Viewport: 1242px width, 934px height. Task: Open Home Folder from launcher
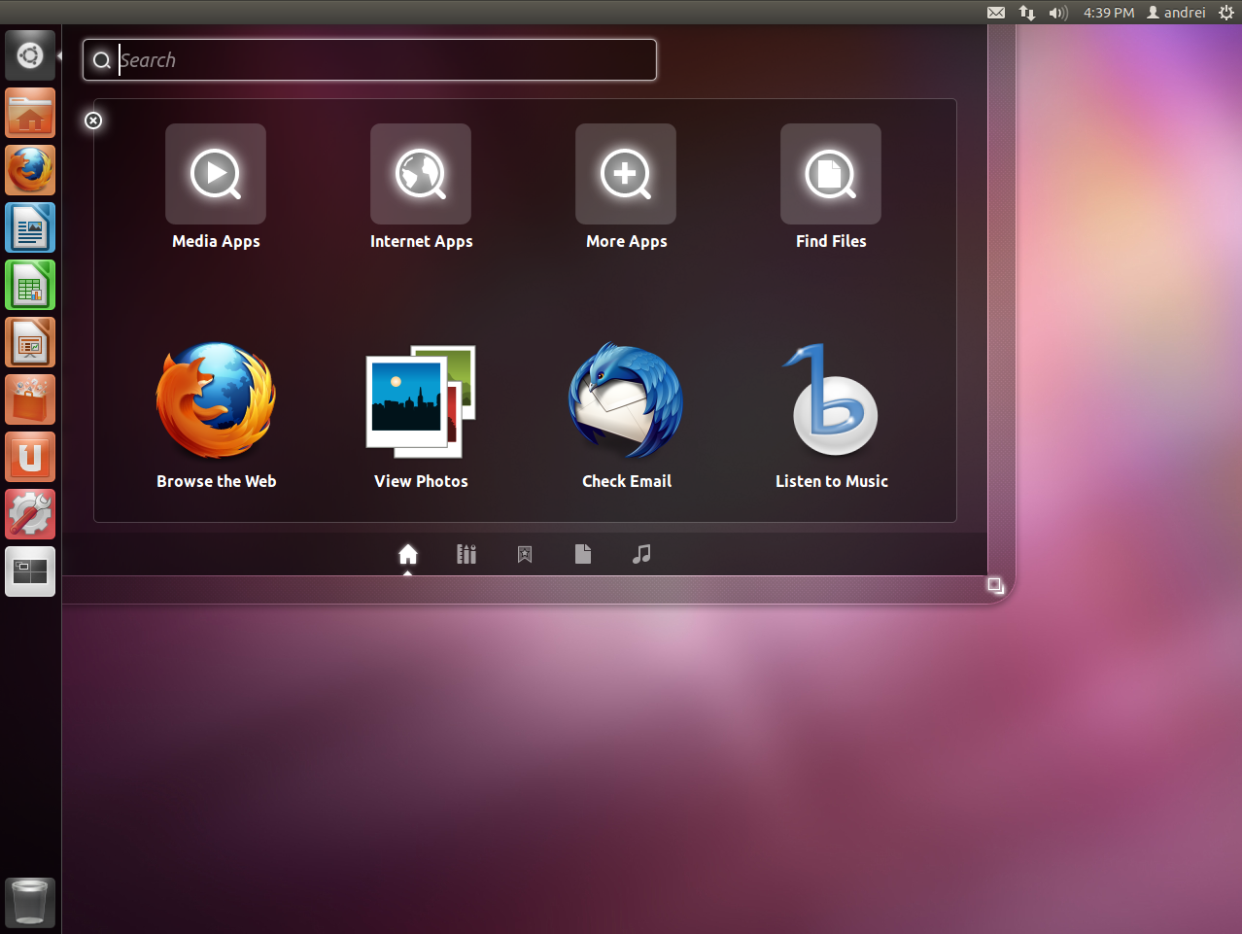click(x=30, y=113)
